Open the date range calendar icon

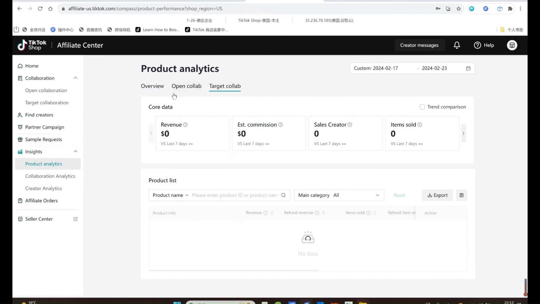click(x=468, y=68)
